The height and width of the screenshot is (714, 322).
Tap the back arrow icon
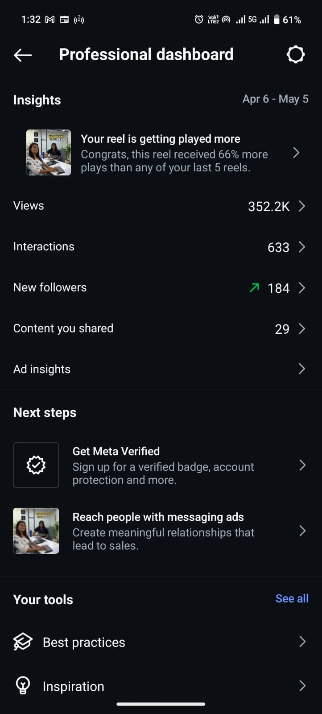23,55
